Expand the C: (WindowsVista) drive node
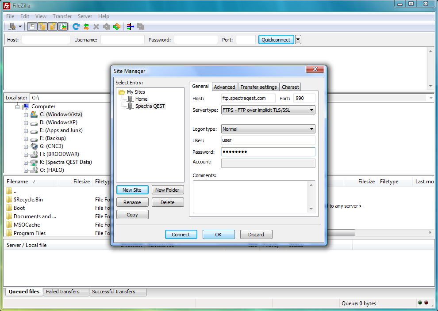This screenshot has width=438, height=311. (26, 115)
